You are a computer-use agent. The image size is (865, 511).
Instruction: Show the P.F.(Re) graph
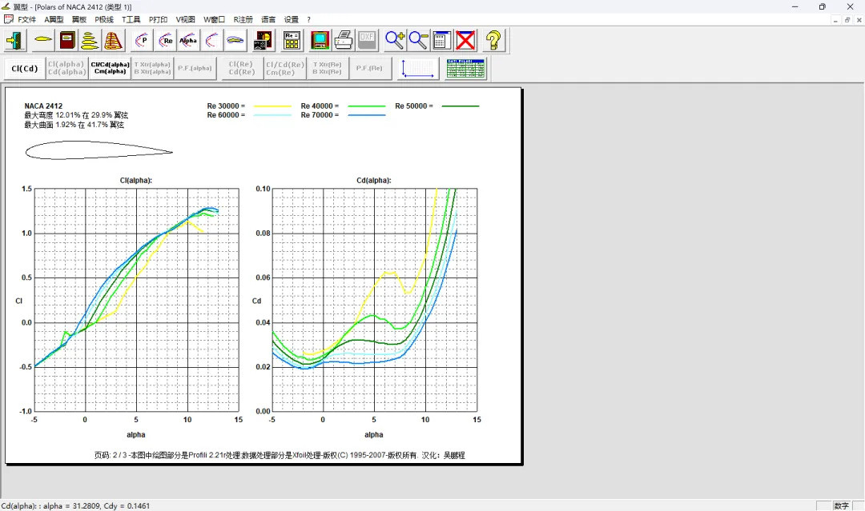click(369, 68)
